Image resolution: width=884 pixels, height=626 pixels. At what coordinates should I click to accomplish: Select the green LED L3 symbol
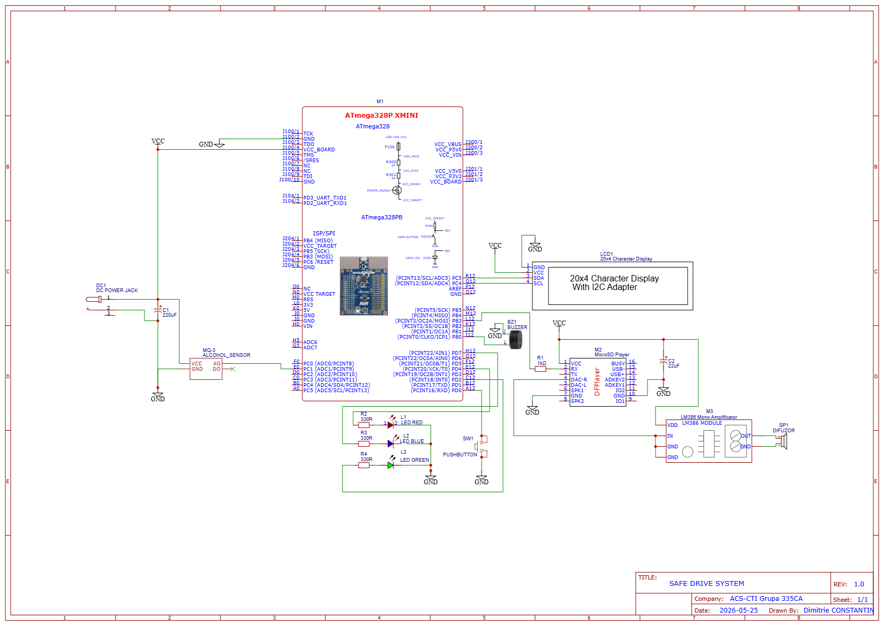click(x=391, y=463)
